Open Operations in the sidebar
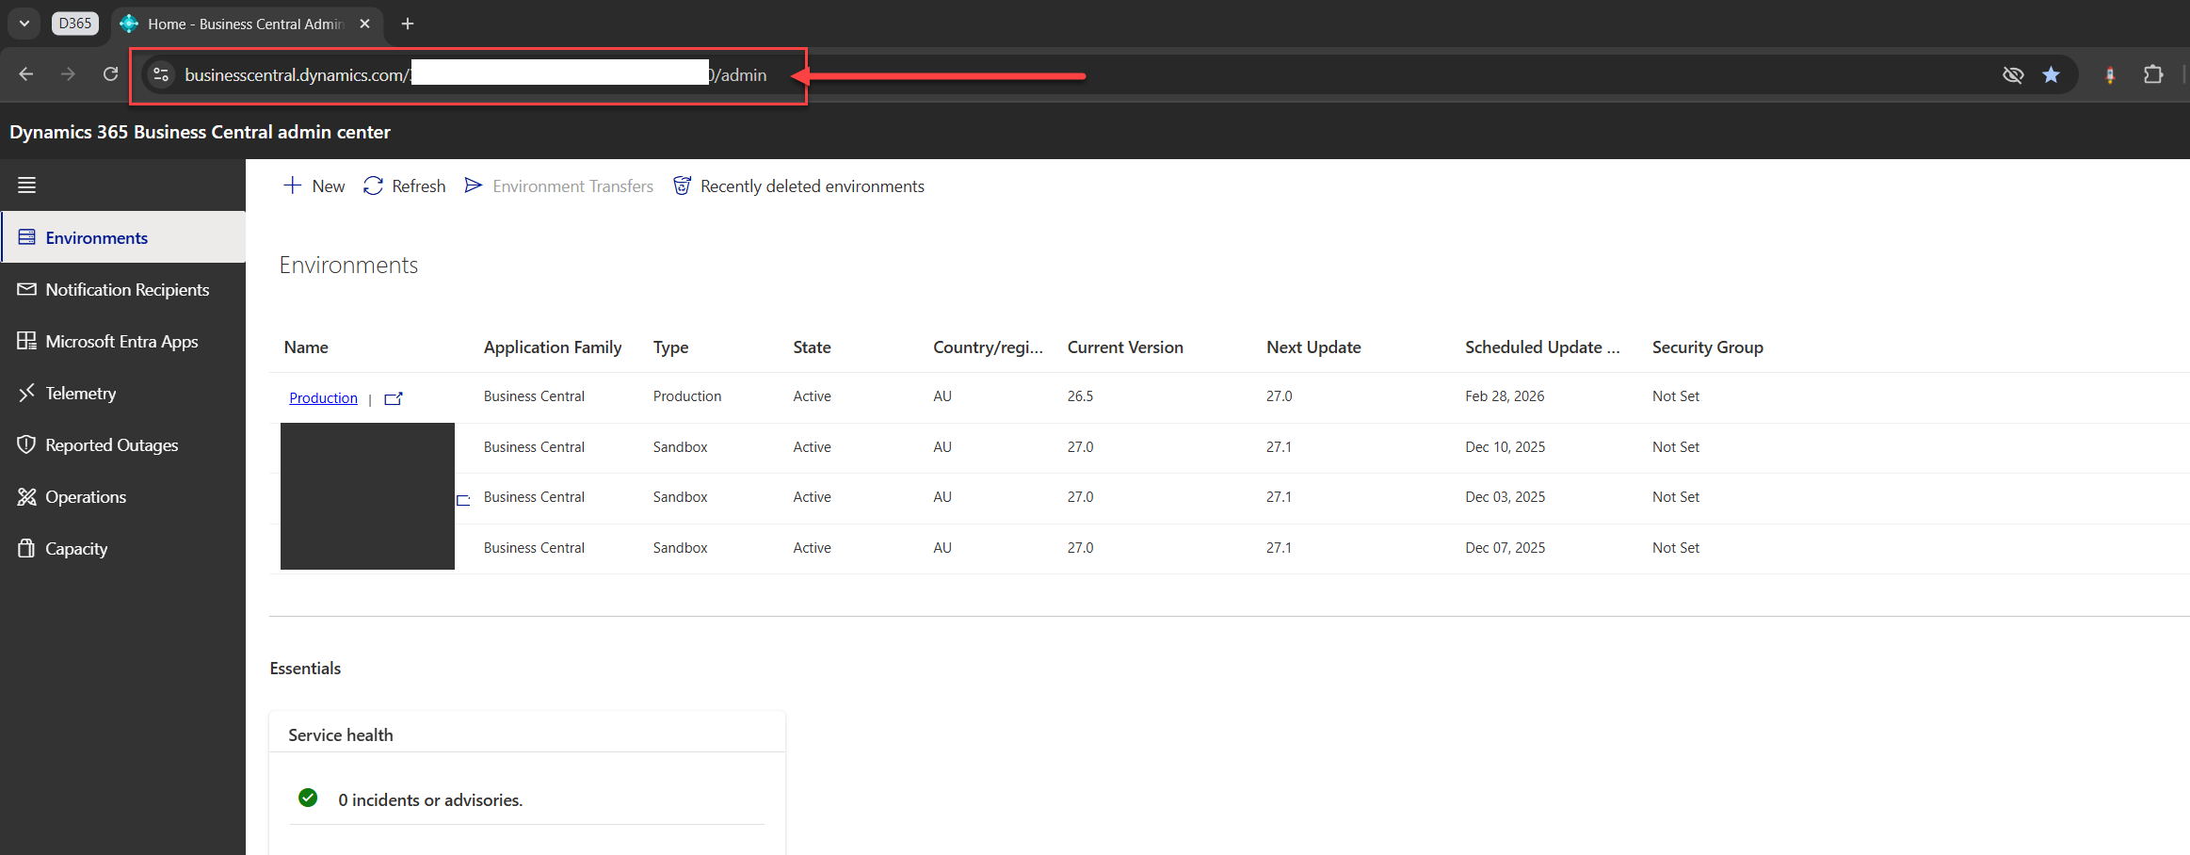 123,496
